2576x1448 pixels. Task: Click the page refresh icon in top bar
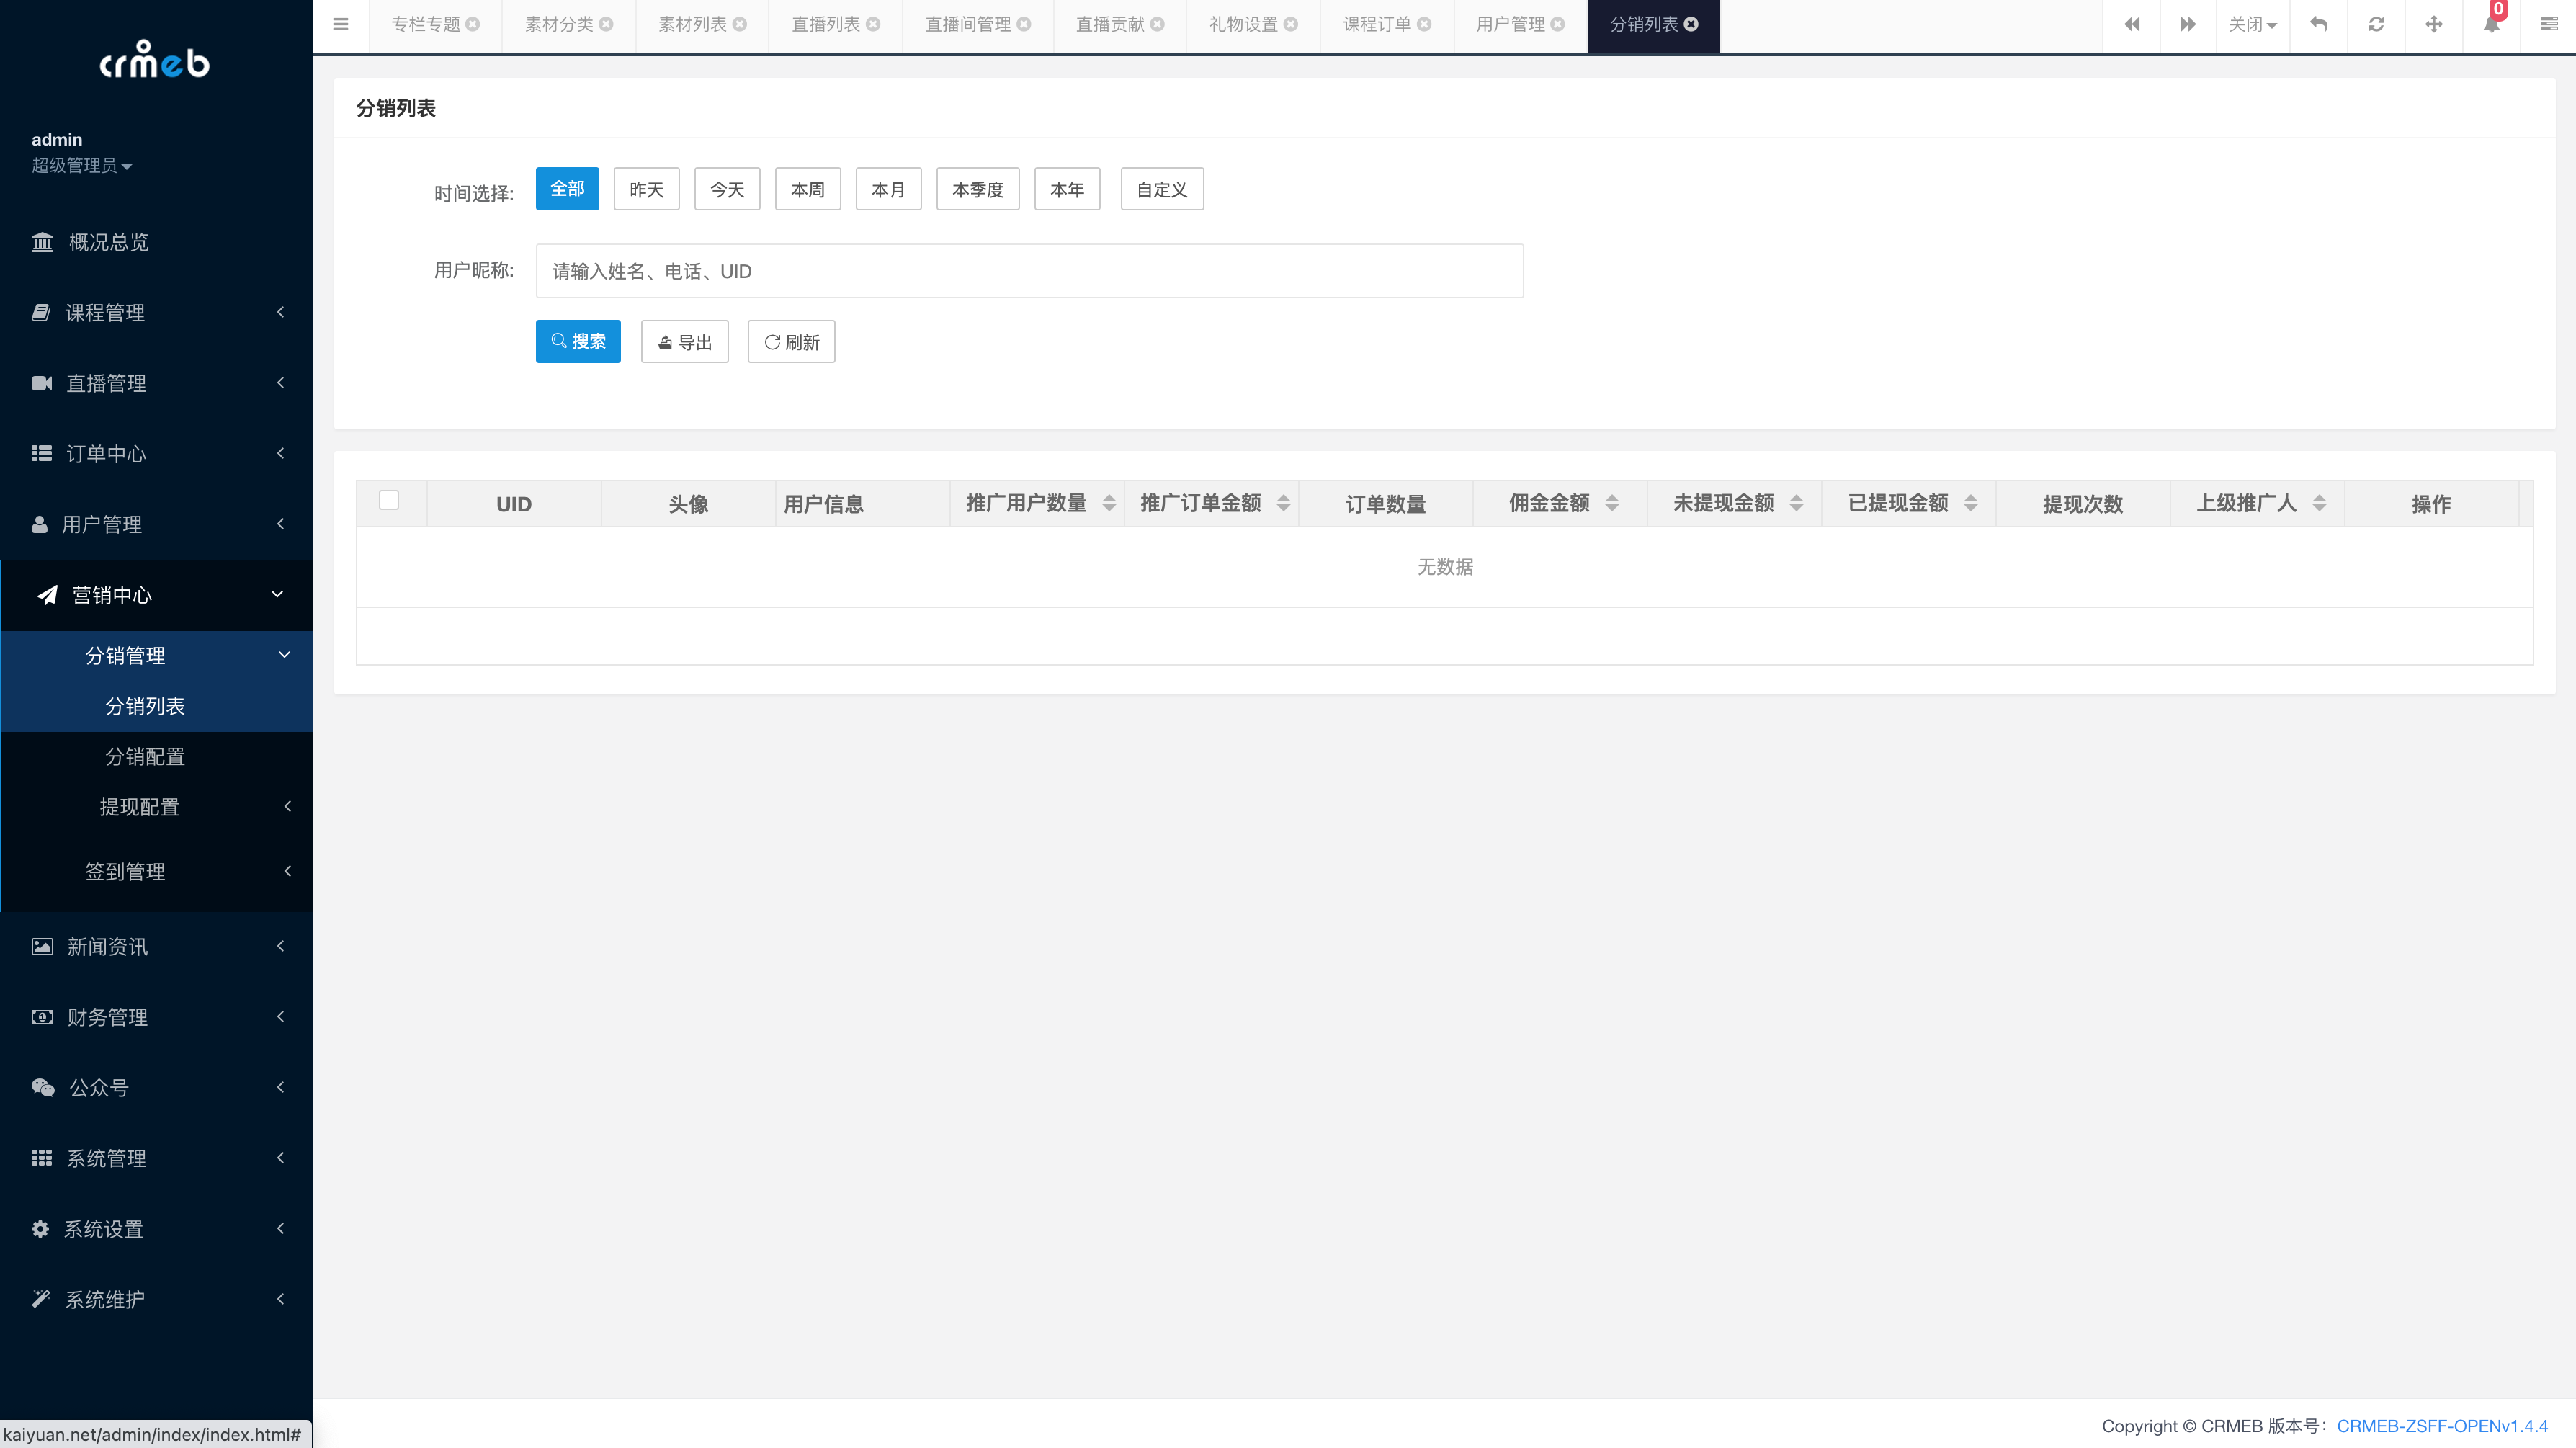click(x=2377, y=25)
